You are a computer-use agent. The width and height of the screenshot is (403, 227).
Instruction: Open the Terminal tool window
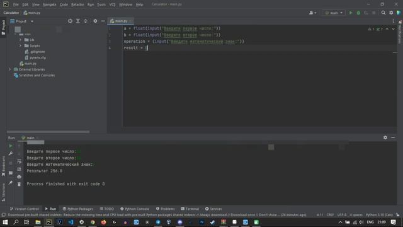click(190, 209)
